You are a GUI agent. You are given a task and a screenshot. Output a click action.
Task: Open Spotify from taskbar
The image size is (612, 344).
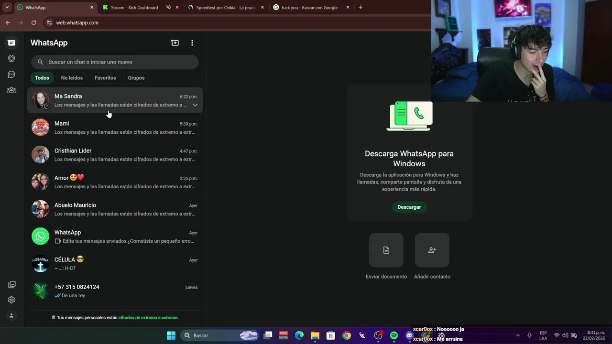[x=394, y=335]
